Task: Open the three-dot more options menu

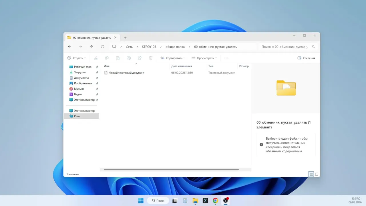Action: point(226,58)
